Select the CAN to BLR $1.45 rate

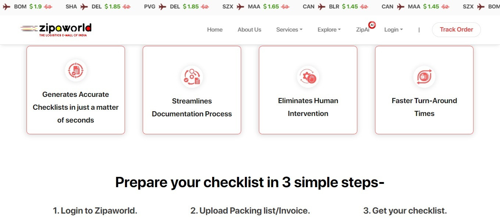click(x=349, y=7)
